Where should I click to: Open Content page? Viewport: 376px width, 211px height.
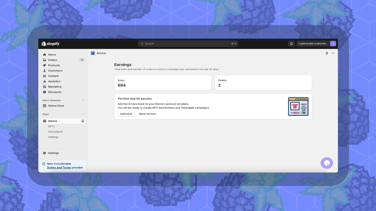point(53,76)
